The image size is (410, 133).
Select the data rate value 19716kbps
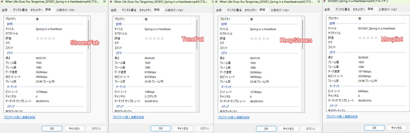[x=365, y=71]
